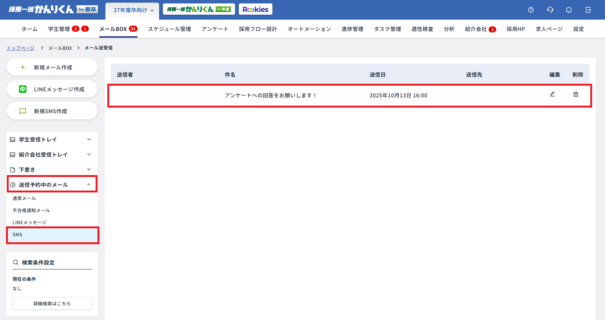This screenshot has width=605, height=320.
Task: Click the 詳細検索はこちら button
Action: (52, 303)
